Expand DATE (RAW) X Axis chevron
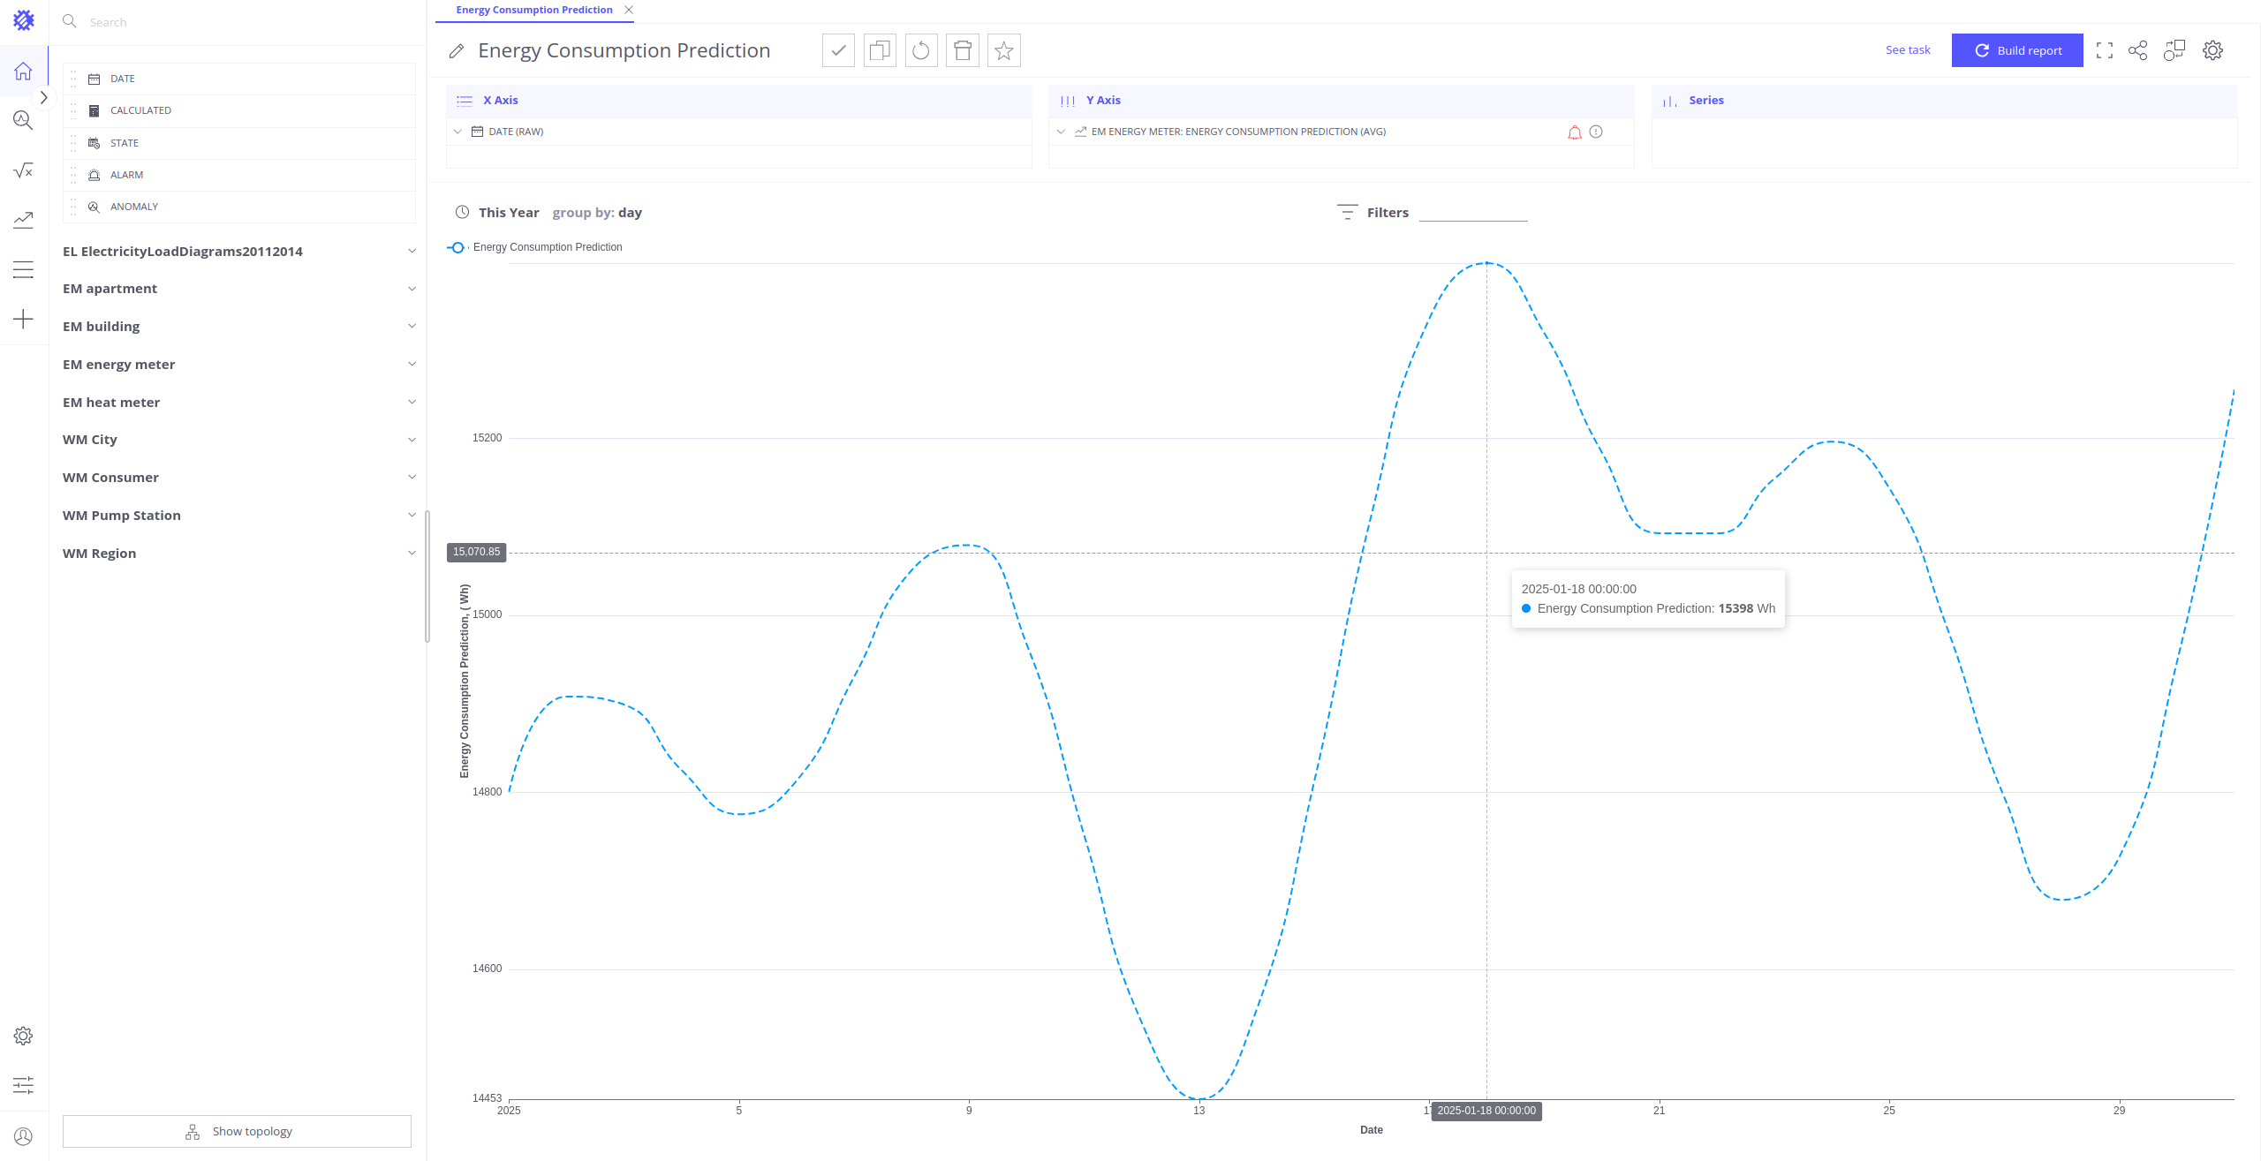 click(457, 132)
